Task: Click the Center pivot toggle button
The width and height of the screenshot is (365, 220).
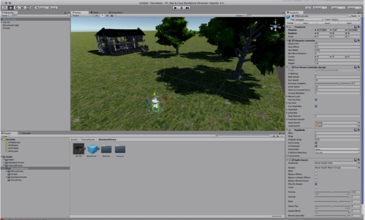Action: coord(40,7)
